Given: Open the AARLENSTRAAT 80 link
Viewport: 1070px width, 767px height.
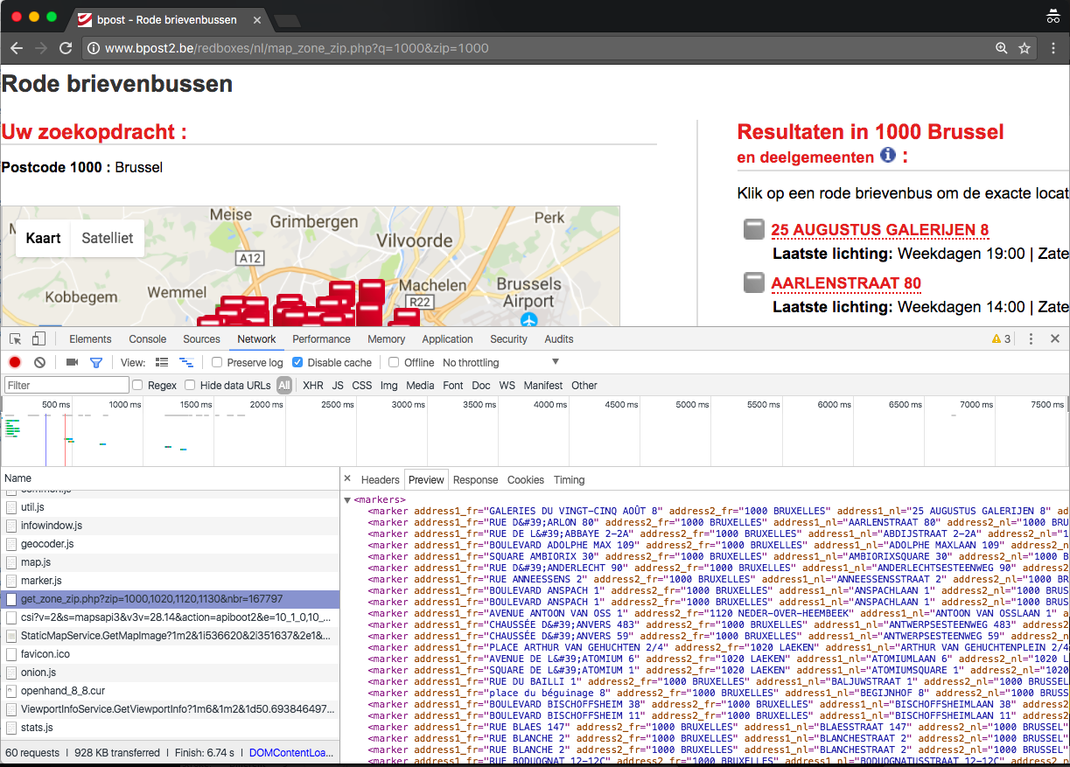Looking at the screenshot, I should (x=846, y=283).
